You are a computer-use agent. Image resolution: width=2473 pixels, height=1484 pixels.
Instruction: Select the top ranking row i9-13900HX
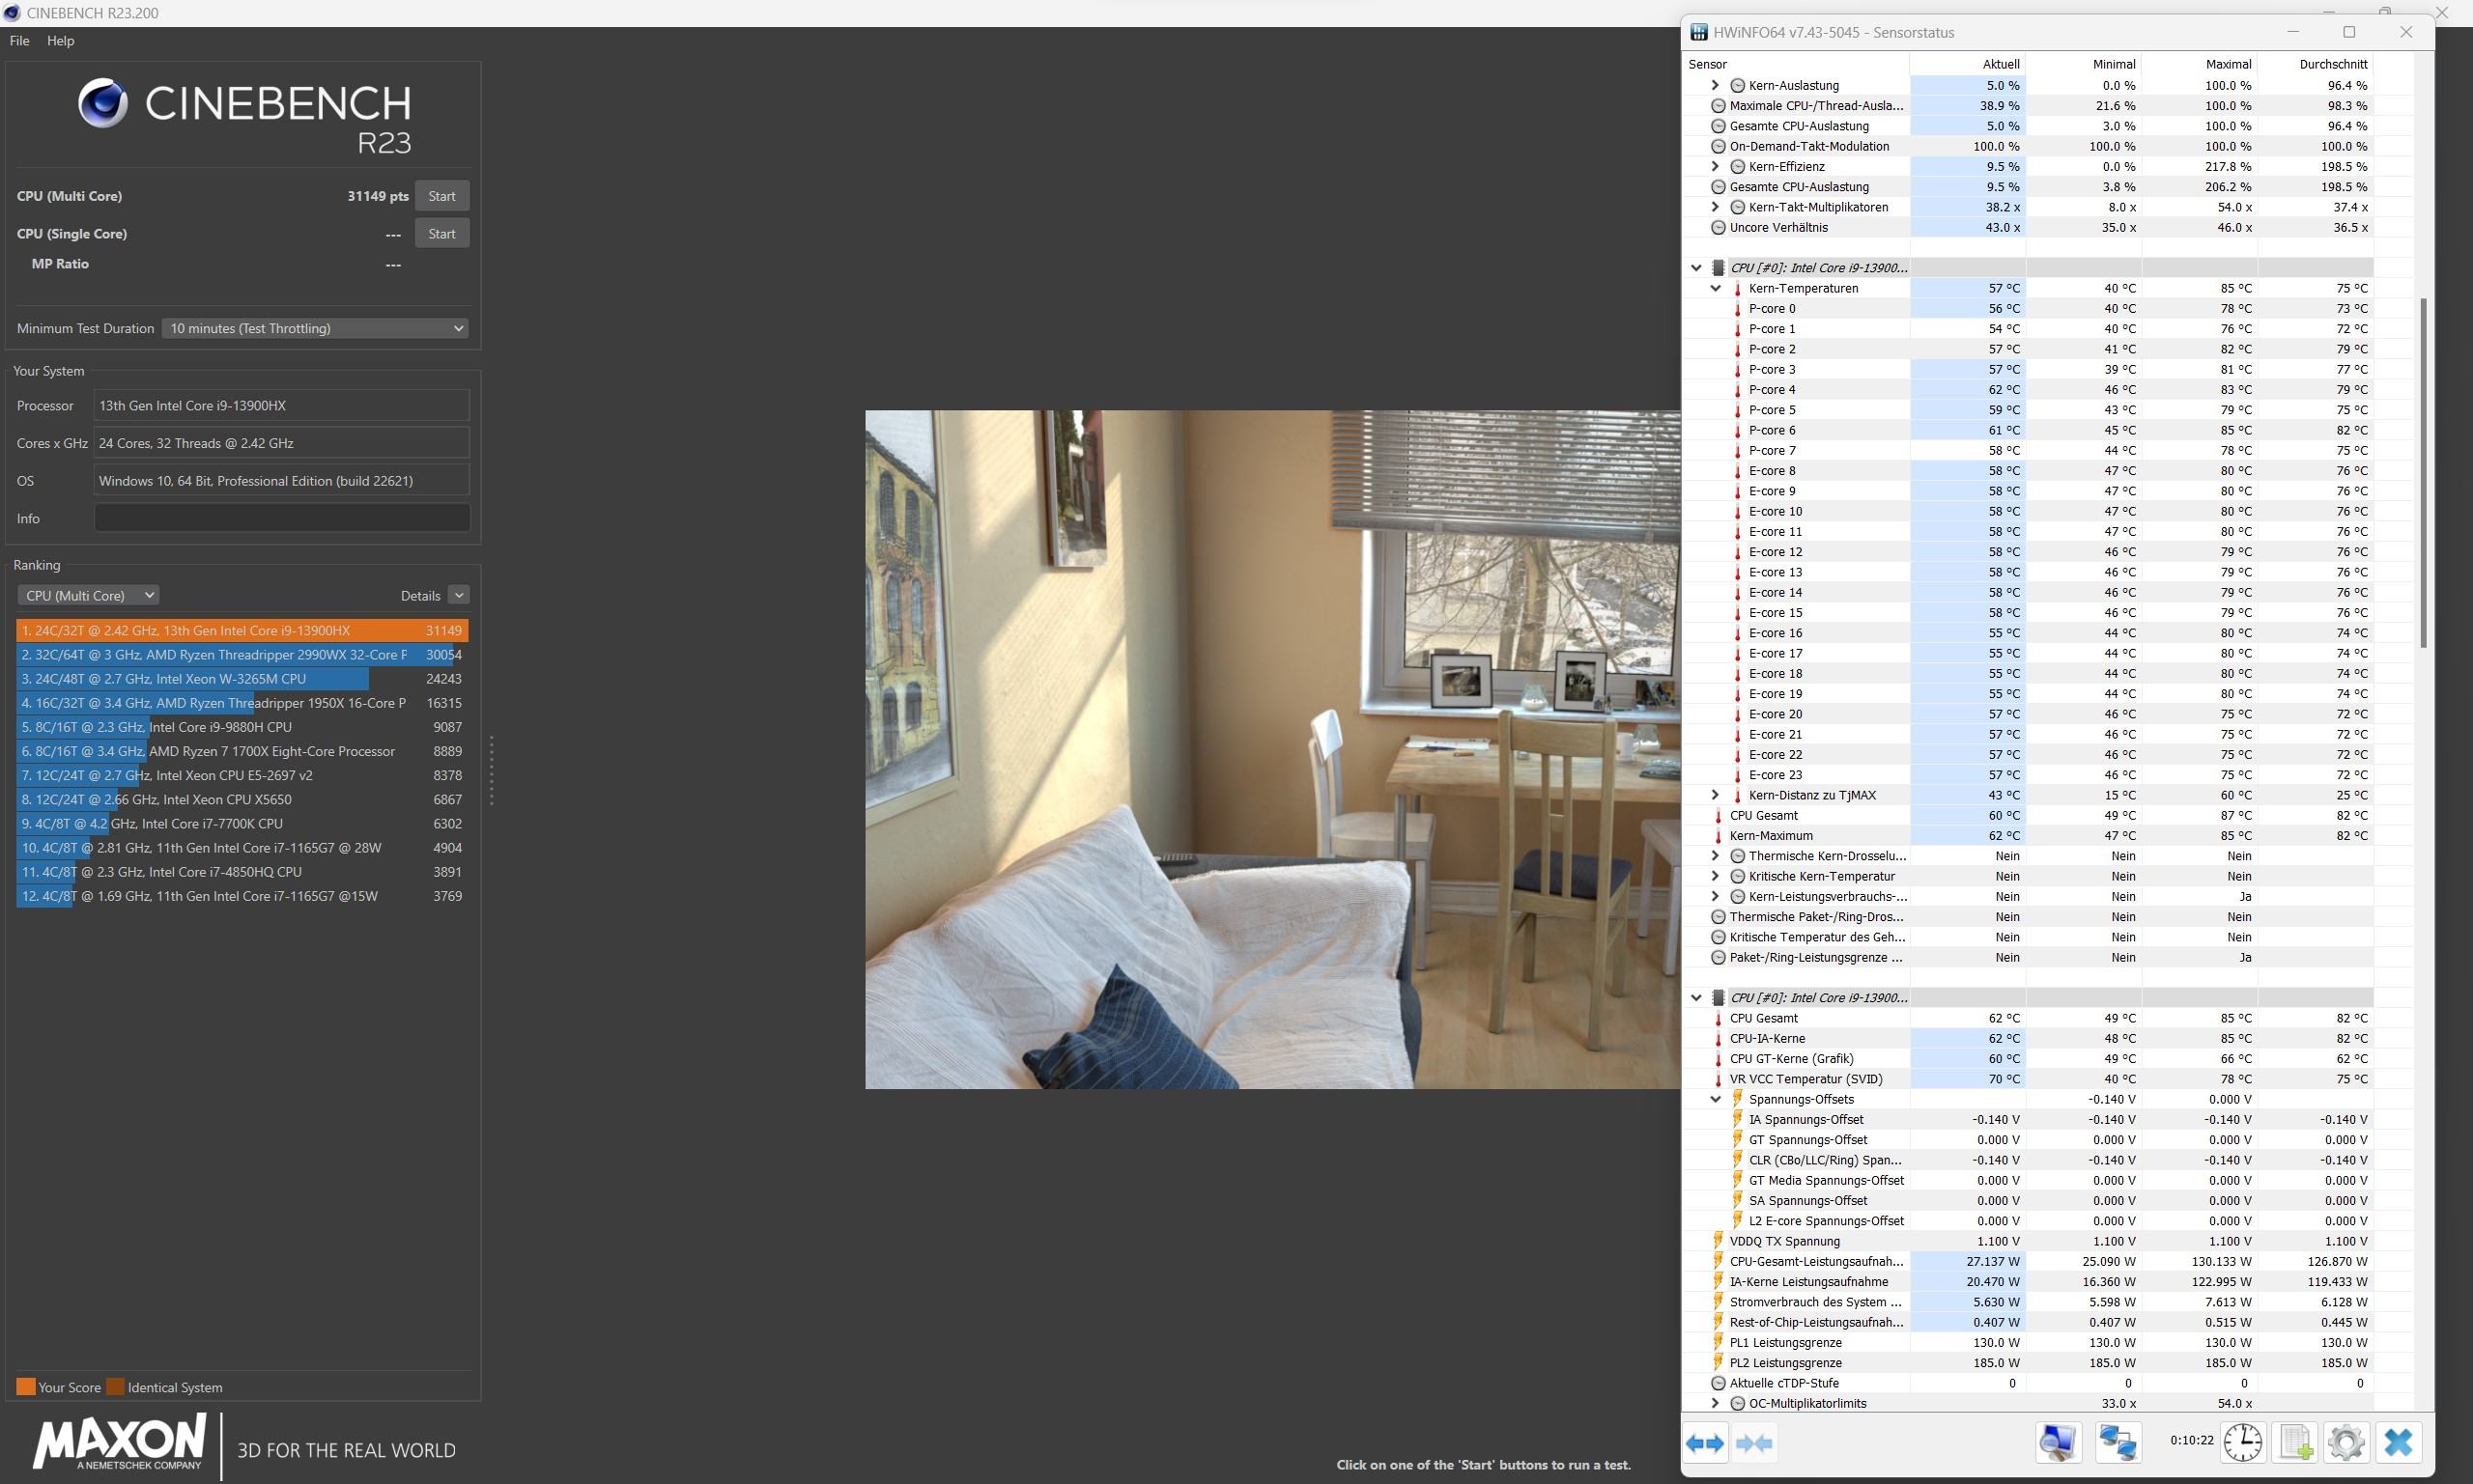pos(242,631)
